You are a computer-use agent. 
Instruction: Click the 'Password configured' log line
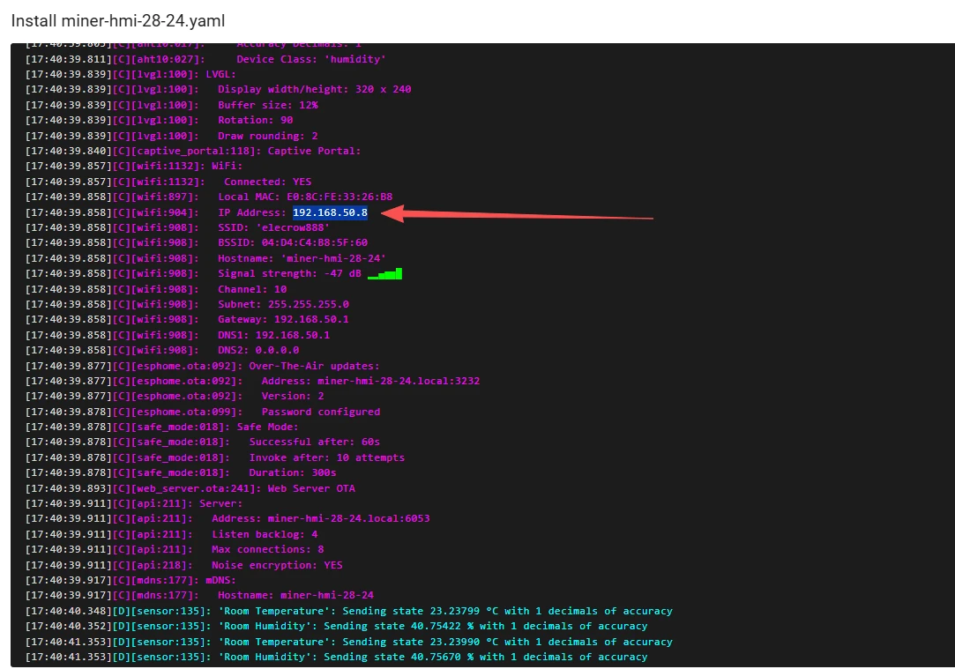(x=320, y=412)
